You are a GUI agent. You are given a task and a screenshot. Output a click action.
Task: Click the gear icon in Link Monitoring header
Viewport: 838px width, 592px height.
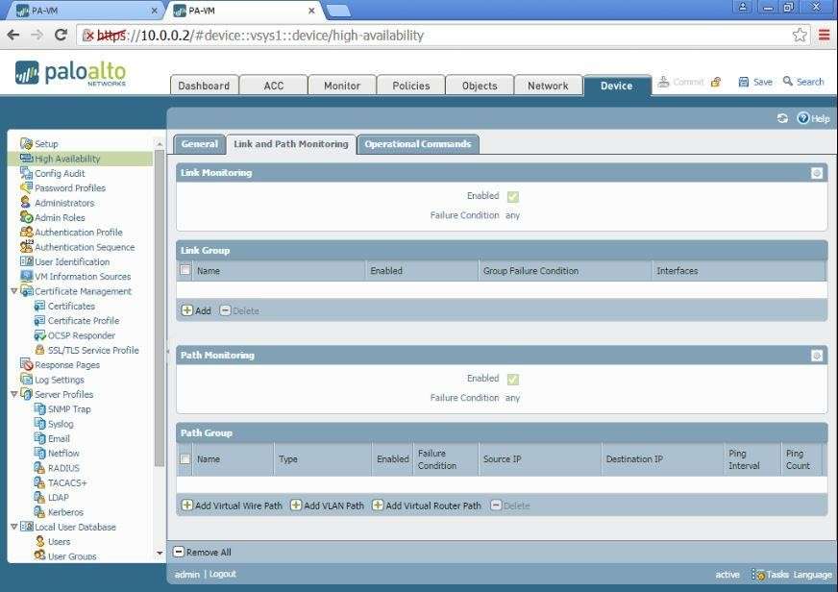[x=816, y=173]
